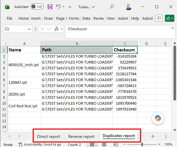Click in the Name Box showing C1
The height and width of the screenshot is (147, 177).
15,29
